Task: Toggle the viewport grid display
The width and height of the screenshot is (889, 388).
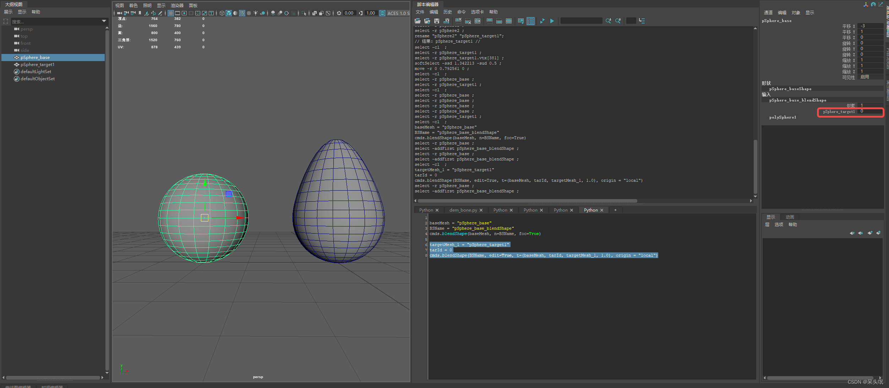Action: 171,13
